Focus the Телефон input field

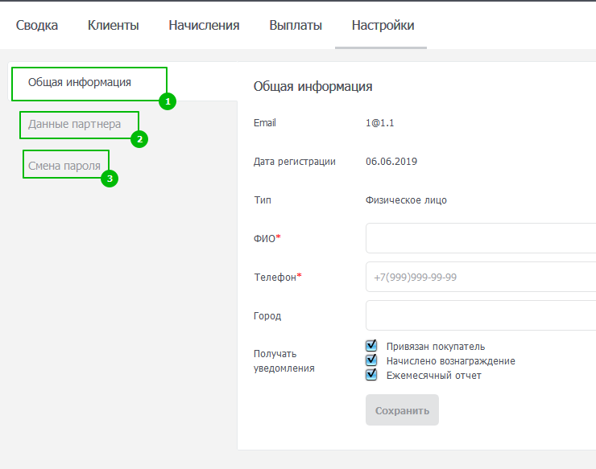point(481,277)
